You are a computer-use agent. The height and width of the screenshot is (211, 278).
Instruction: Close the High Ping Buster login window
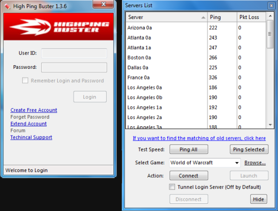103,4
